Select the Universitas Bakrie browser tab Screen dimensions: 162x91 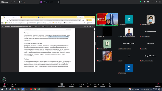[28, 17]
